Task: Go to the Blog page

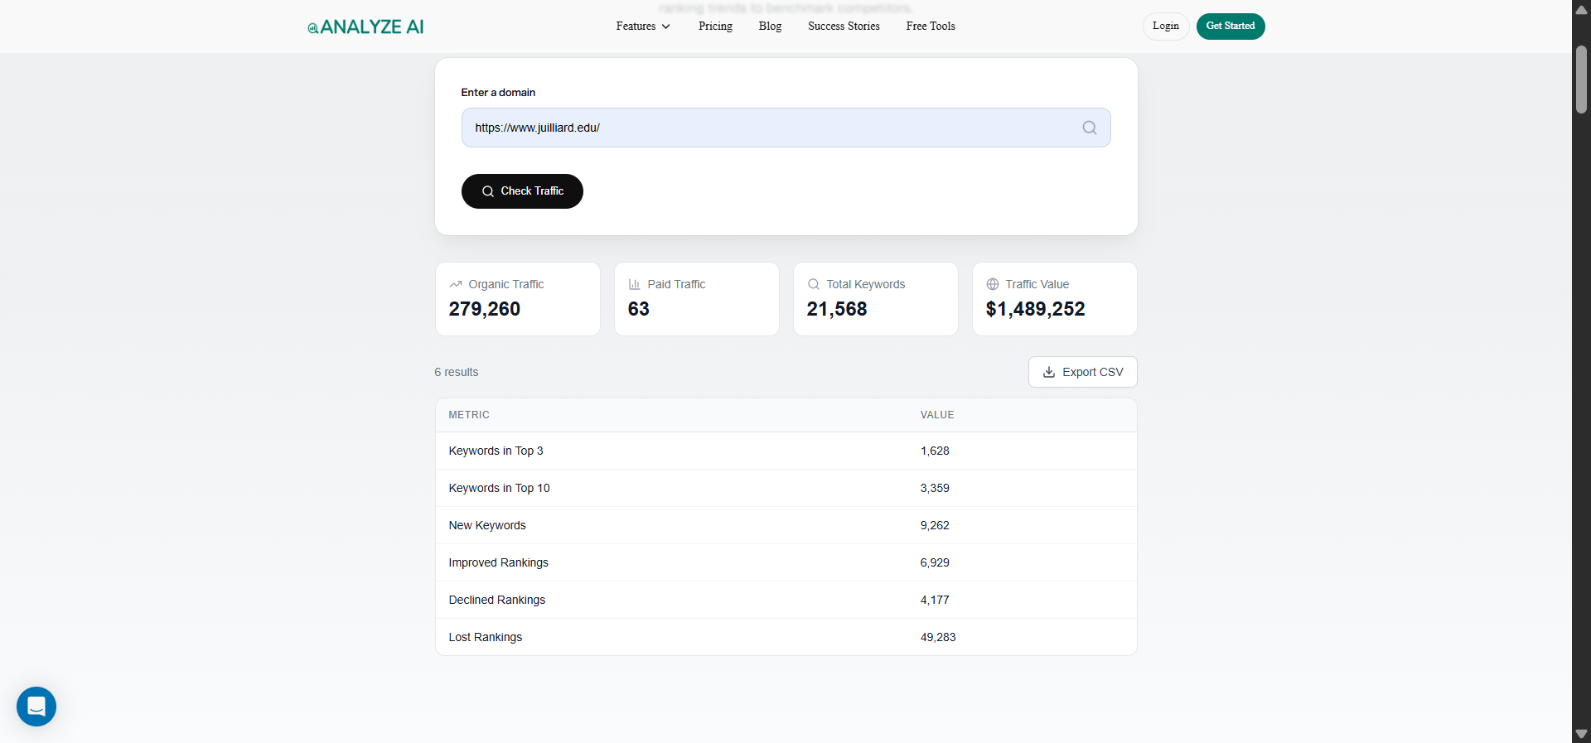Action: click(770, 27)
